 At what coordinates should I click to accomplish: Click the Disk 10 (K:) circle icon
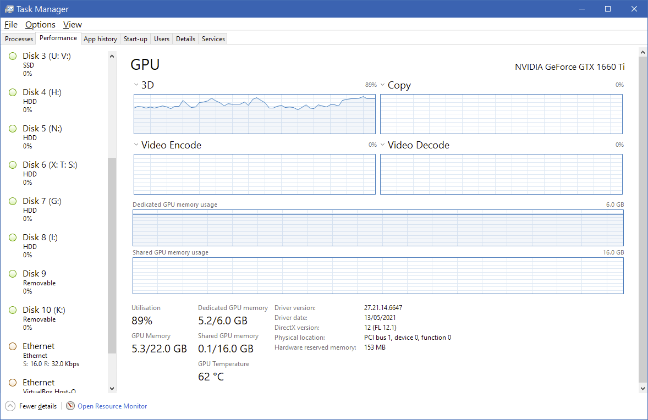[x=13, y=310]
